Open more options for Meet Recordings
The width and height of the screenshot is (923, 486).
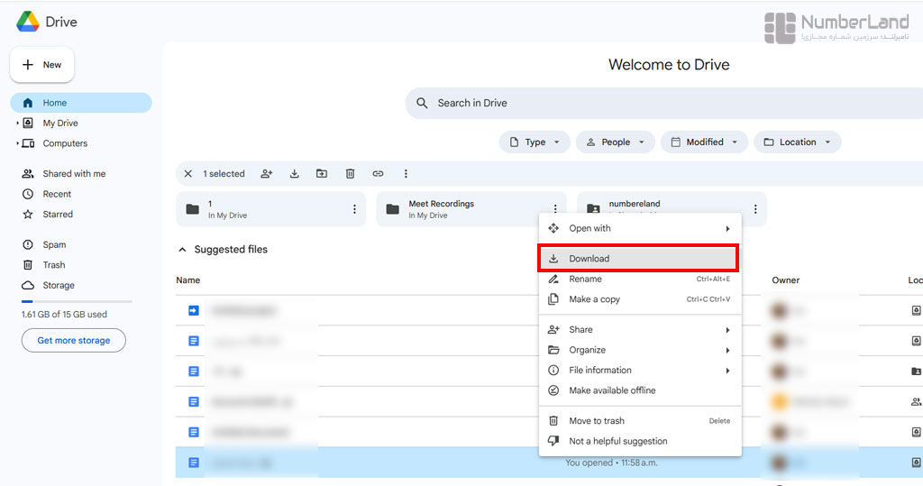(555, 208)
